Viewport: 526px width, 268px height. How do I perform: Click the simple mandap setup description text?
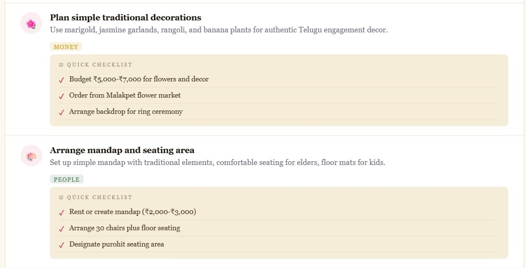click(217, 163)
